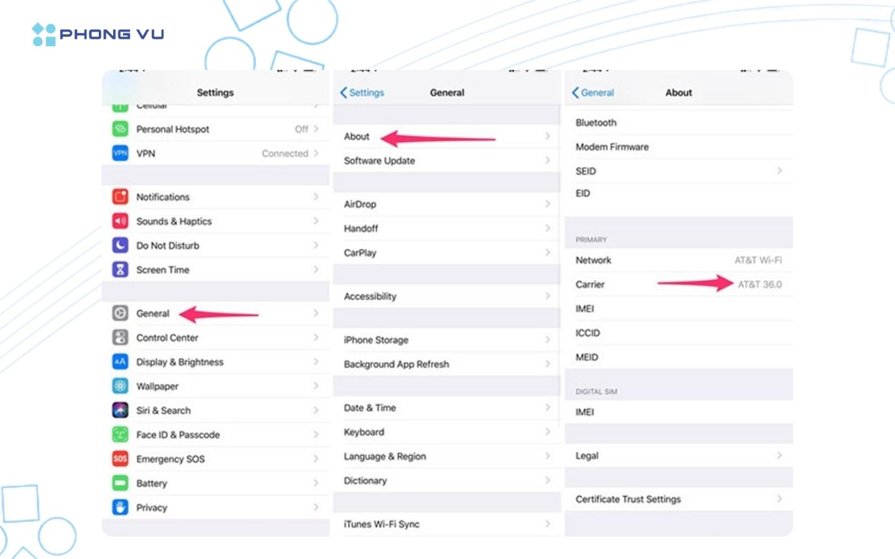The height and width of the screenshot is (559, 895).
Task: Open the red Notifications icon
Action: (120, 197)
